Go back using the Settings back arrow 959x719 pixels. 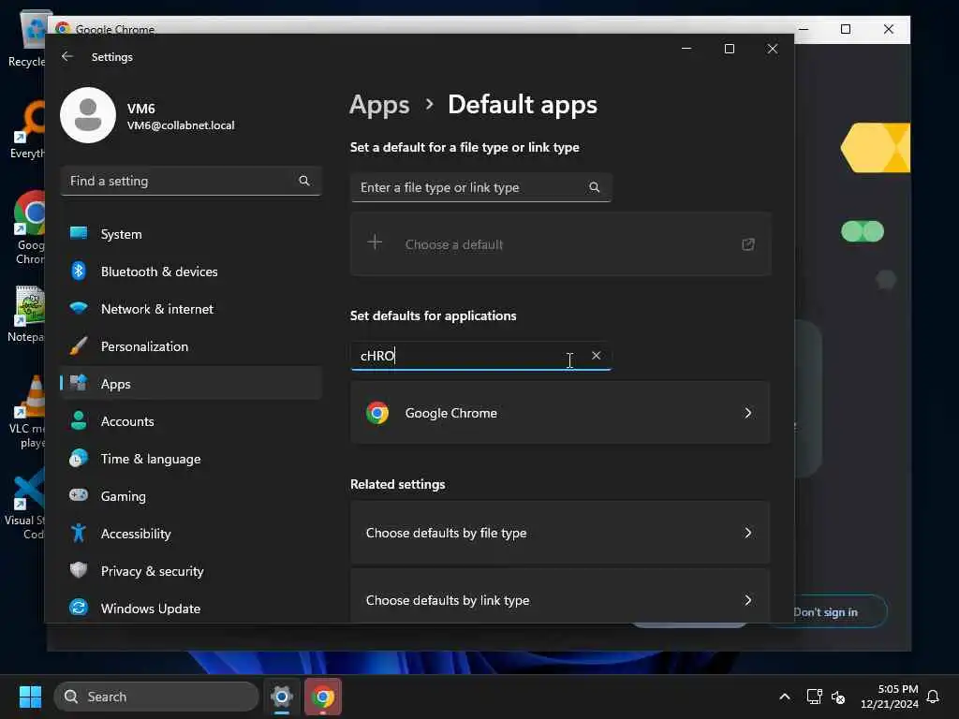(67, 56)
